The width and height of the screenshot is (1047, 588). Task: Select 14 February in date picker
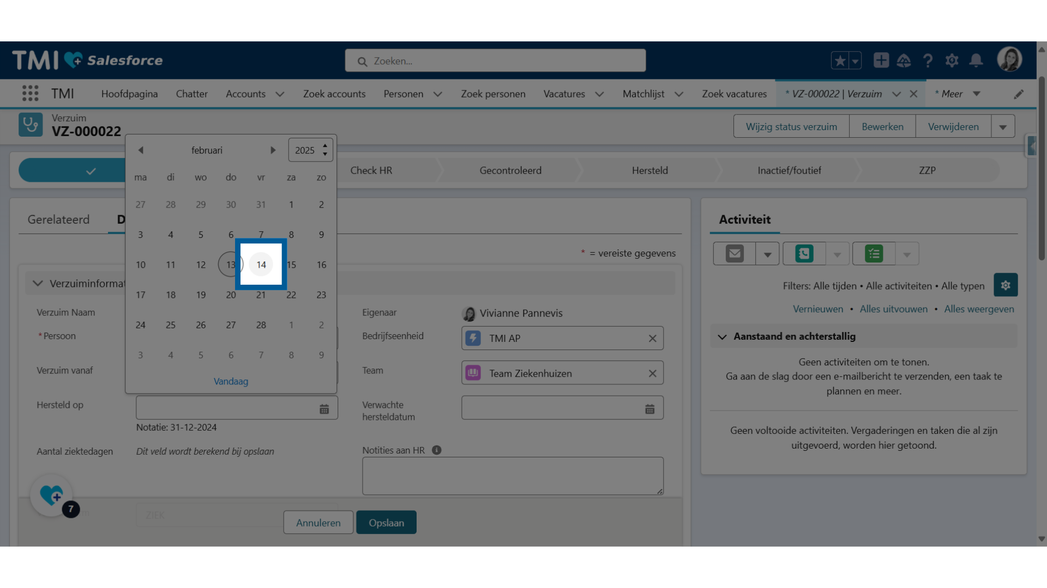pos(261,265)
